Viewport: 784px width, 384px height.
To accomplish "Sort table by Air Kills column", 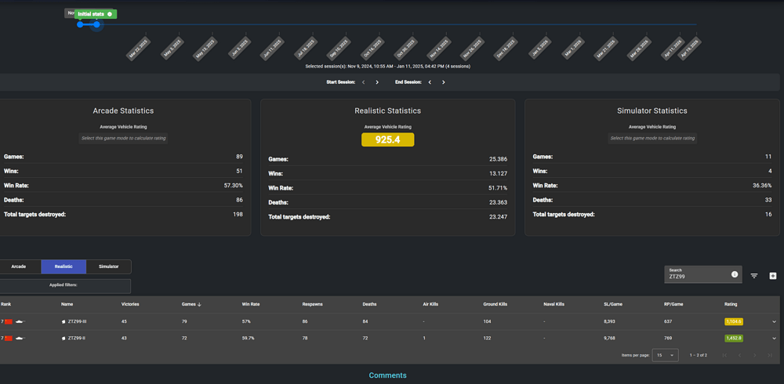I will pyautogui.click(x=430, y=304).
